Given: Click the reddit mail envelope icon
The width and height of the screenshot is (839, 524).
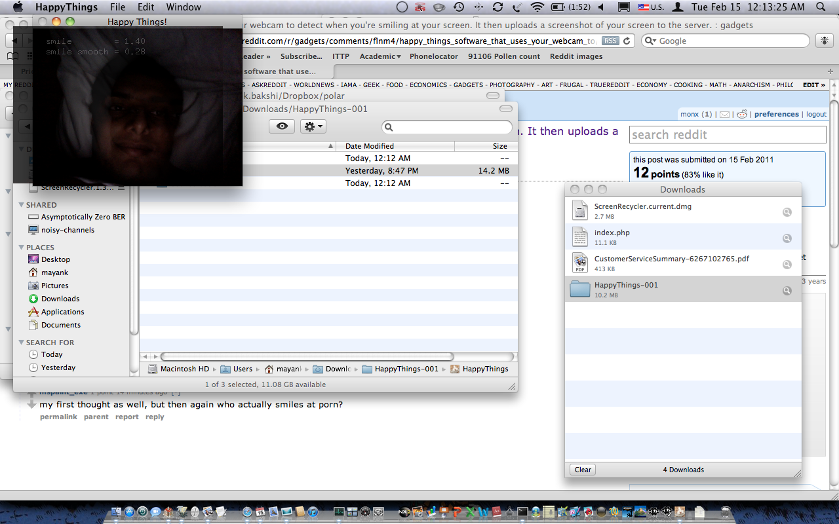Looking at the screenshot, I should pyautogui.click(x=724, y=115).
